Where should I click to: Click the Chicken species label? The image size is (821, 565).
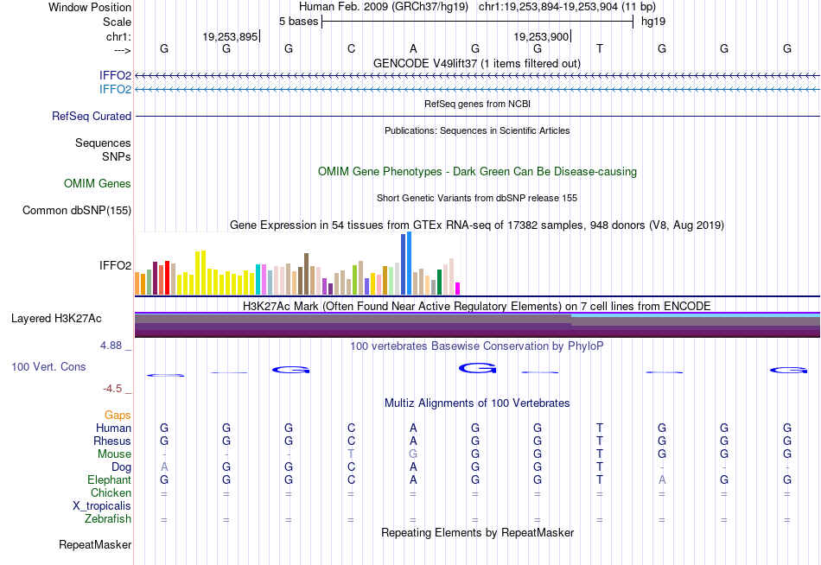111,492
